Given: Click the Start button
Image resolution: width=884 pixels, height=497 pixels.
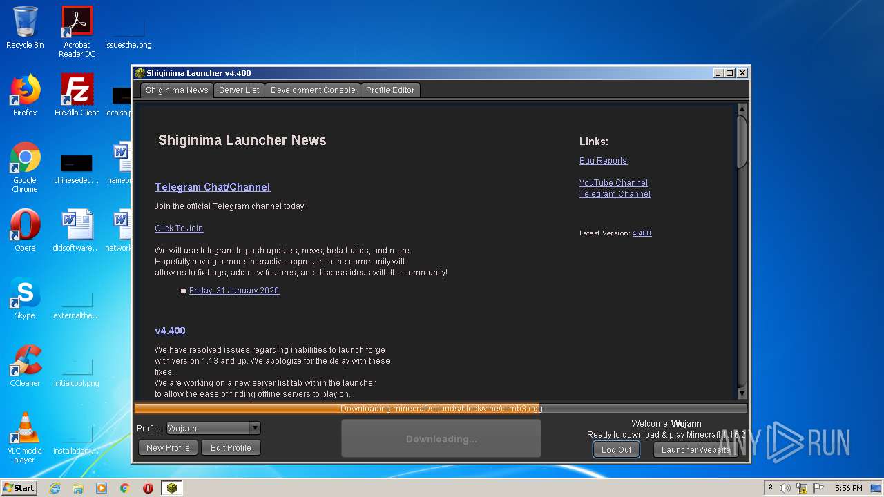Looking at the screenshot, I should click(x=19, y=488).
